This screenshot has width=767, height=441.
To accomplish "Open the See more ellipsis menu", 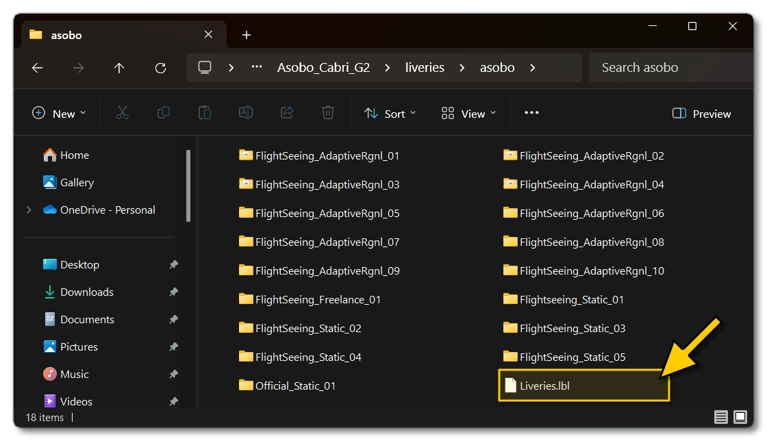I will point(531,114).
